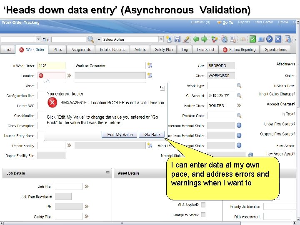Click the icon beside the Material Status field

pyautogui.click(x=250, y=155)
